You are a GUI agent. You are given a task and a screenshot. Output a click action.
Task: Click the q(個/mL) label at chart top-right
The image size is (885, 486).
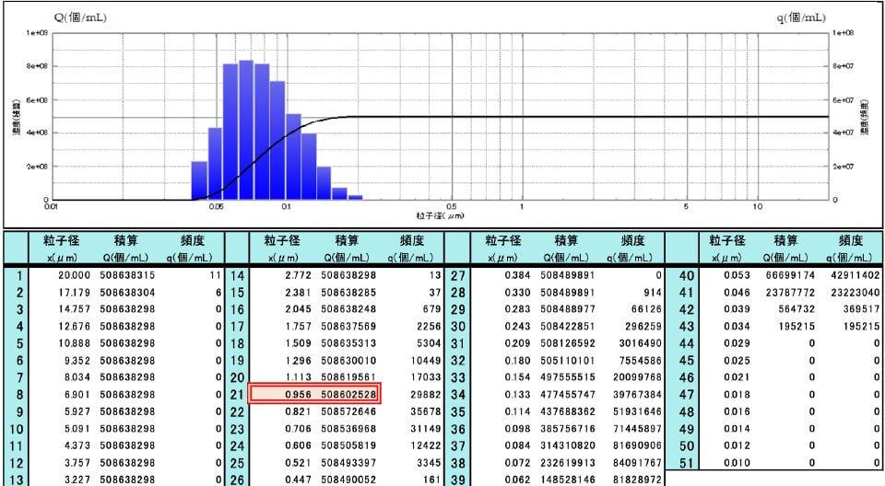pos(801,17)
